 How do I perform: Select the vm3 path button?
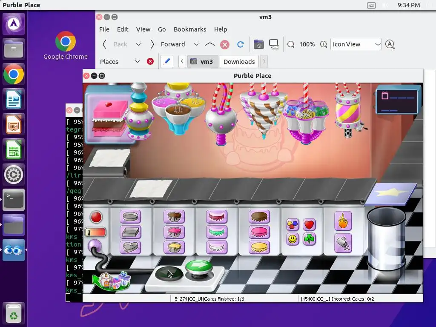tap(202, 61)
